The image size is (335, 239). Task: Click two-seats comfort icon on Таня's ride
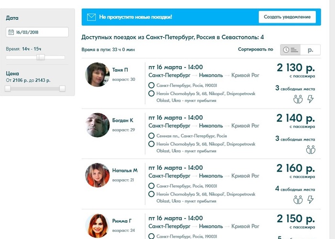click(x=298, y=99)
